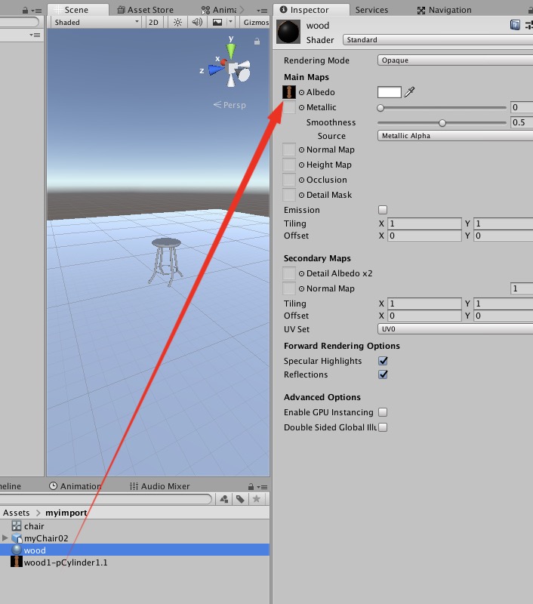Open material help book icon

[515, 26]
